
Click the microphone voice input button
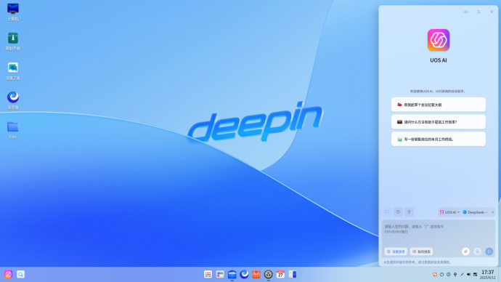(477, 251)
